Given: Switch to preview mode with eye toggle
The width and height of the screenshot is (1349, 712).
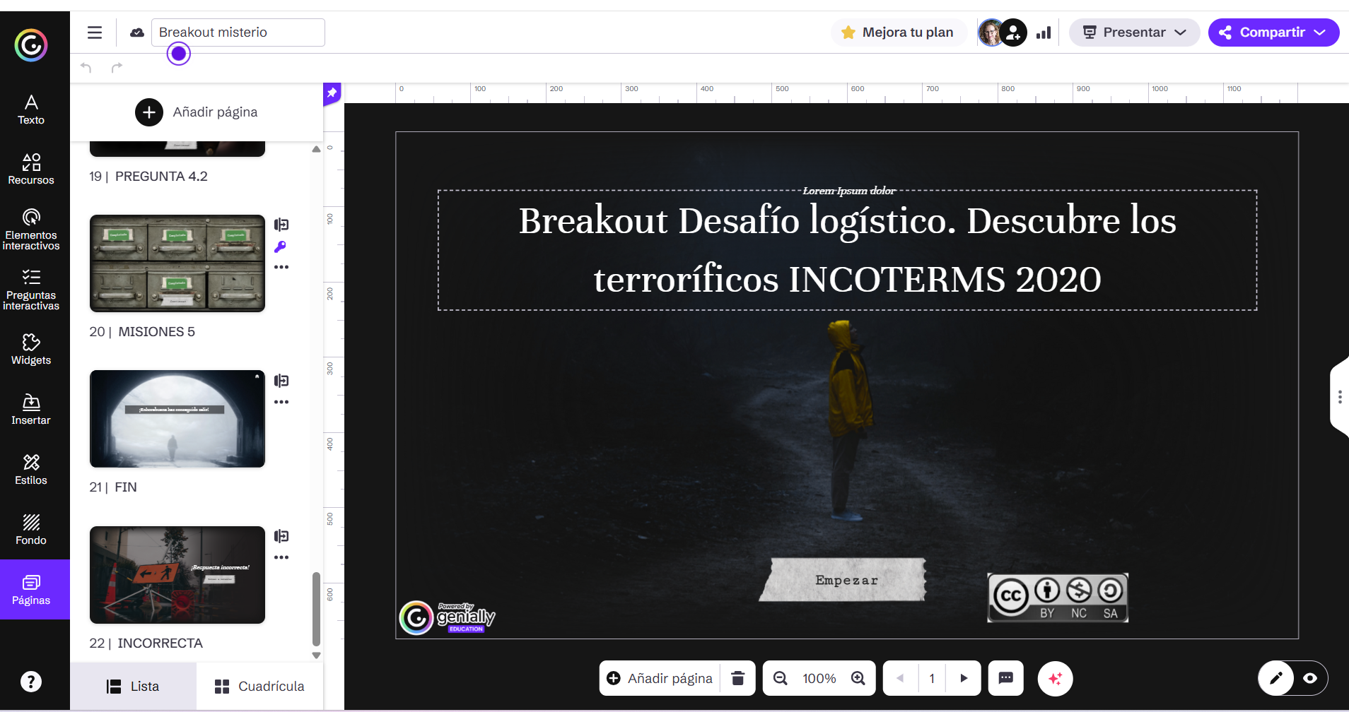Looking at the screenshot, I should pyautogui.click(x=1310, y=678).
